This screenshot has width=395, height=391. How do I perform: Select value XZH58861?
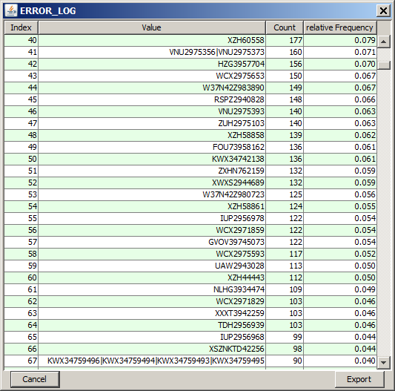[152, 206]
